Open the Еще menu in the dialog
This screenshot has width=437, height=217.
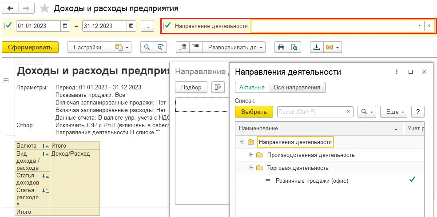coord(393,112)
